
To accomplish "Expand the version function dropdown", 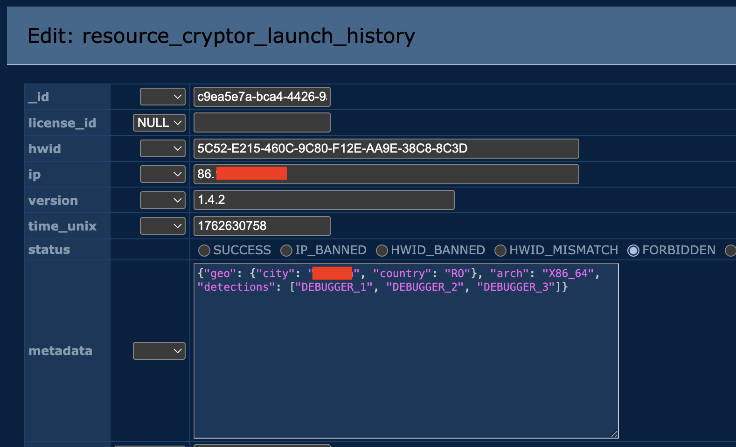I will pyautogui.click(x=162, y=200).
